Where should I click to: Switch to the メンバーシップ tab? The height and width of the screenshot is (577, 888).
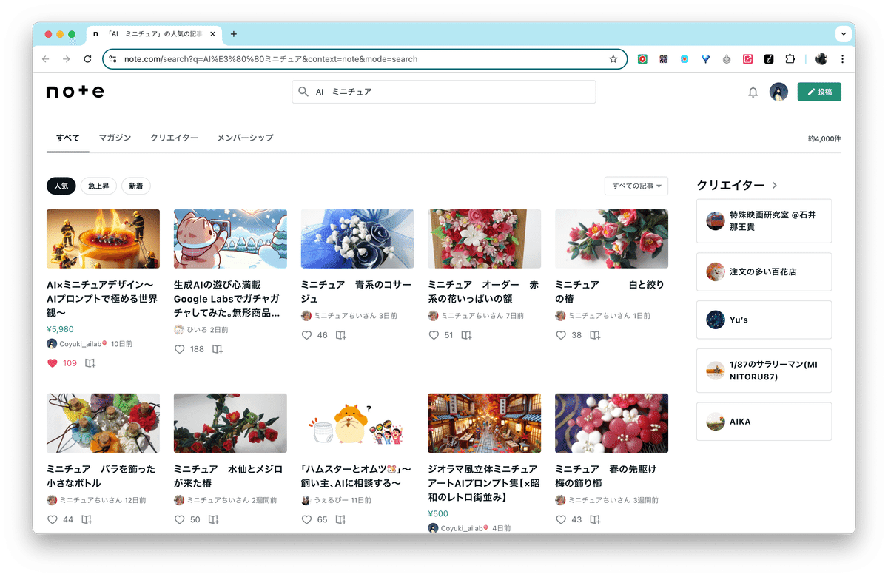coord(245,138)
